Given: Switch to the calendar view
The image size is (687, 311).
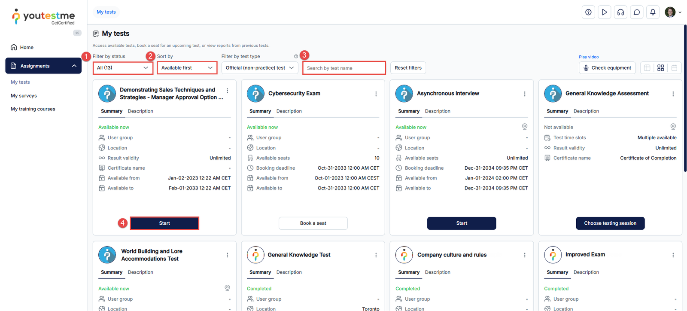Looking at the screenshot, I should click(674, 68).
